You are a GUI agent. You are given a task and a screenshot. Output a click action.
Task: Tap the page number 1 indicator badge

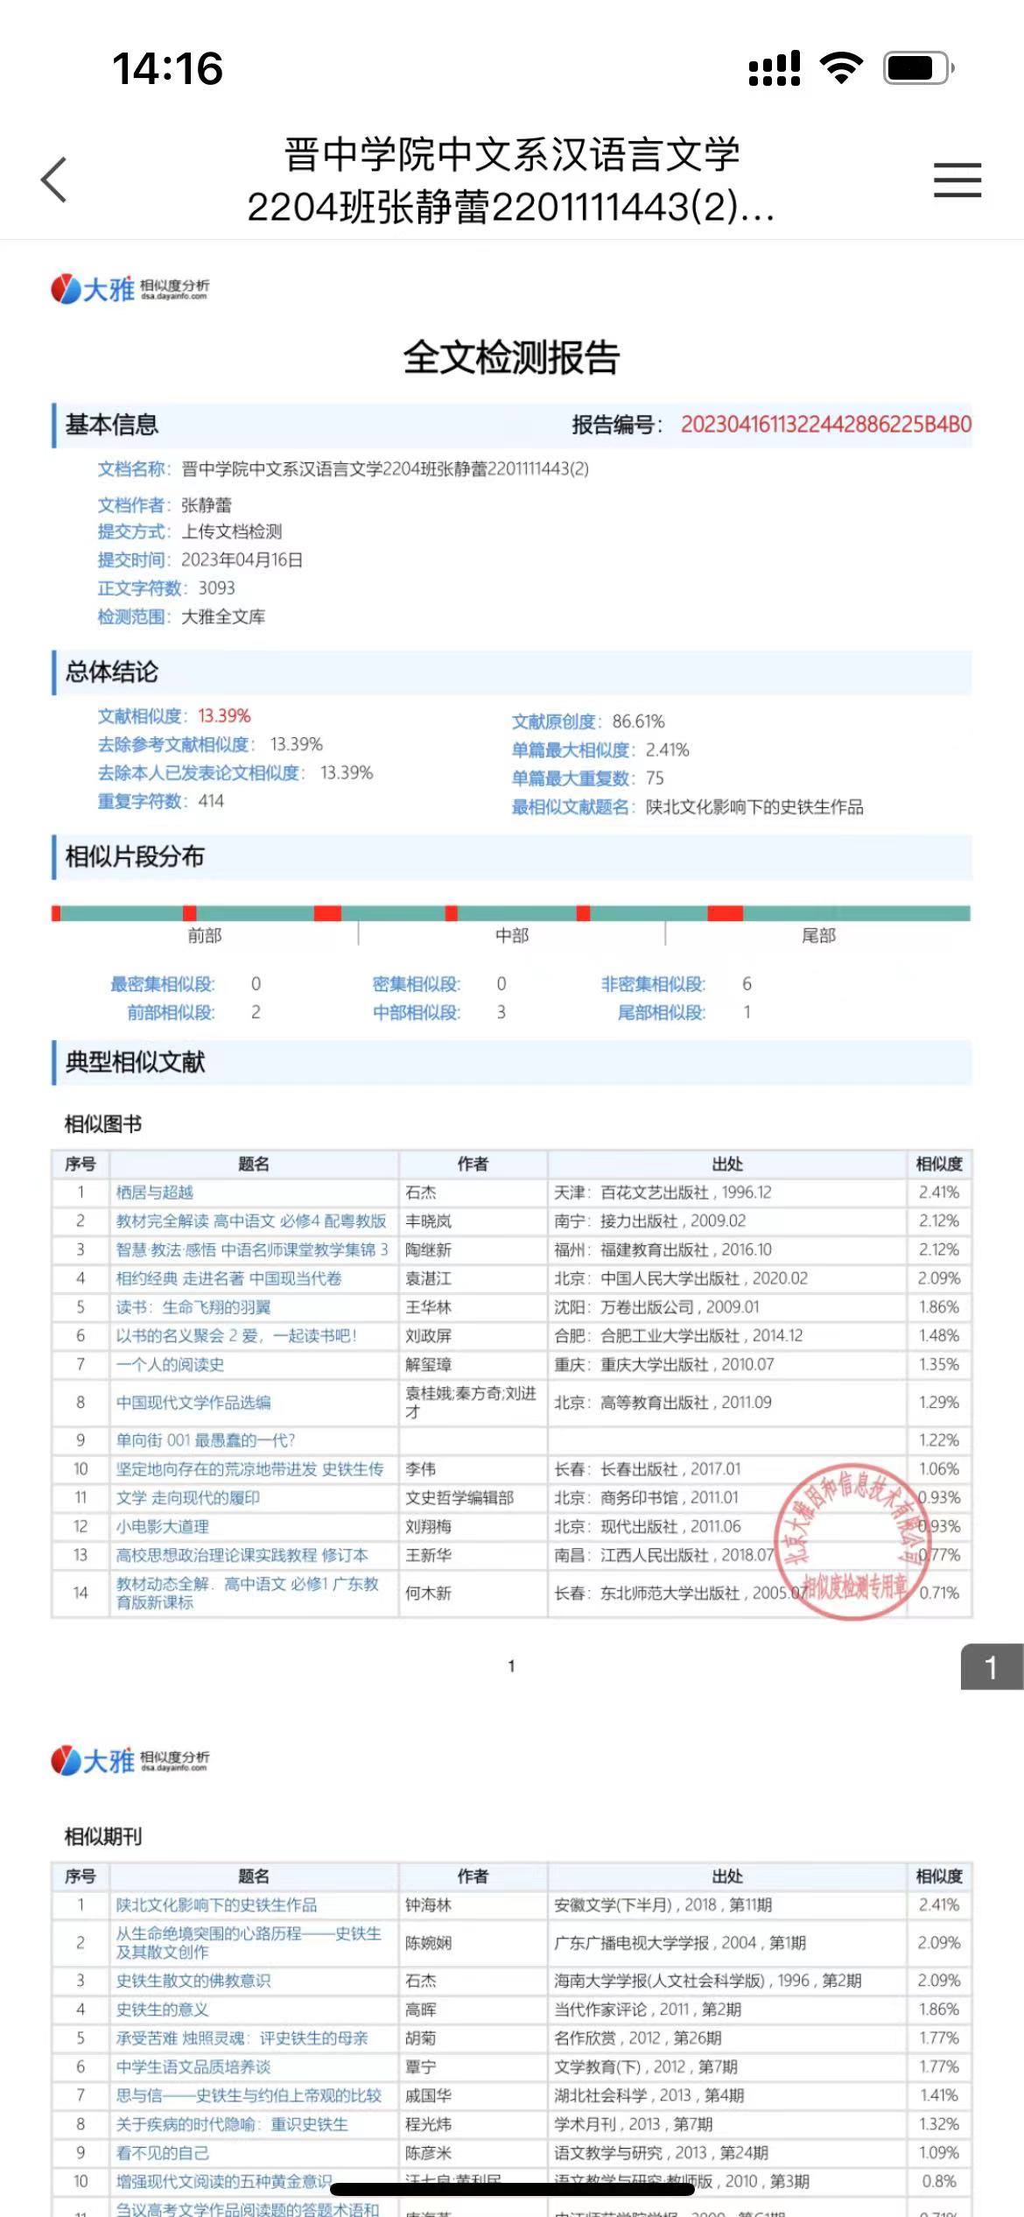992,1667
